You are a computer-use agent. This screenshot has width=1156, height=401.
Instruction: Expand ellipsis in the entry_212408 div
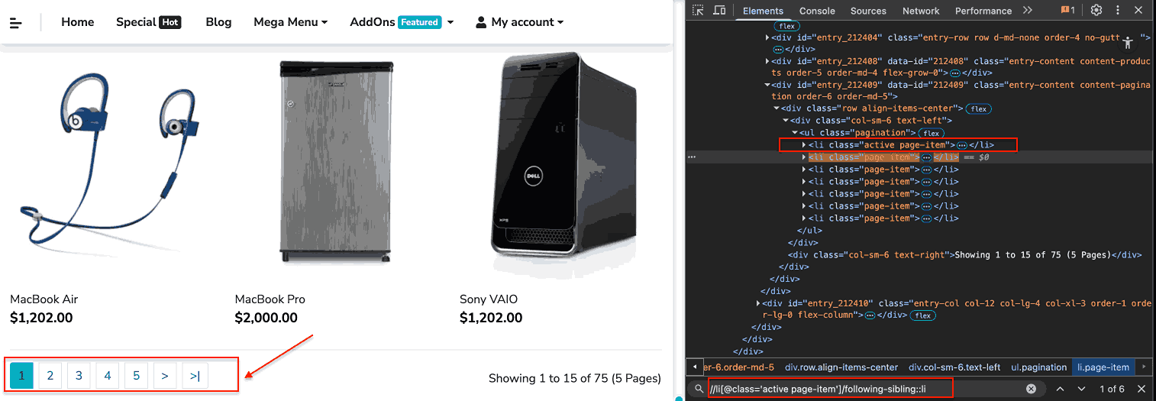[954, 73]
